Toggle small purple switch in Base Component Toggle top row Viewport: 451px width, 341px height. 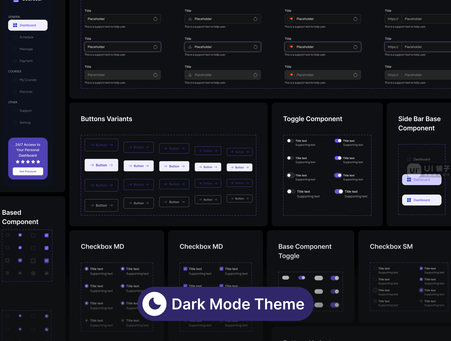click(302, 278)
